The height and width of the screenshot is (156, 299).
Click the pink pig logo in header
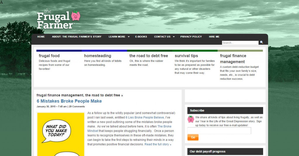[76, 15]
